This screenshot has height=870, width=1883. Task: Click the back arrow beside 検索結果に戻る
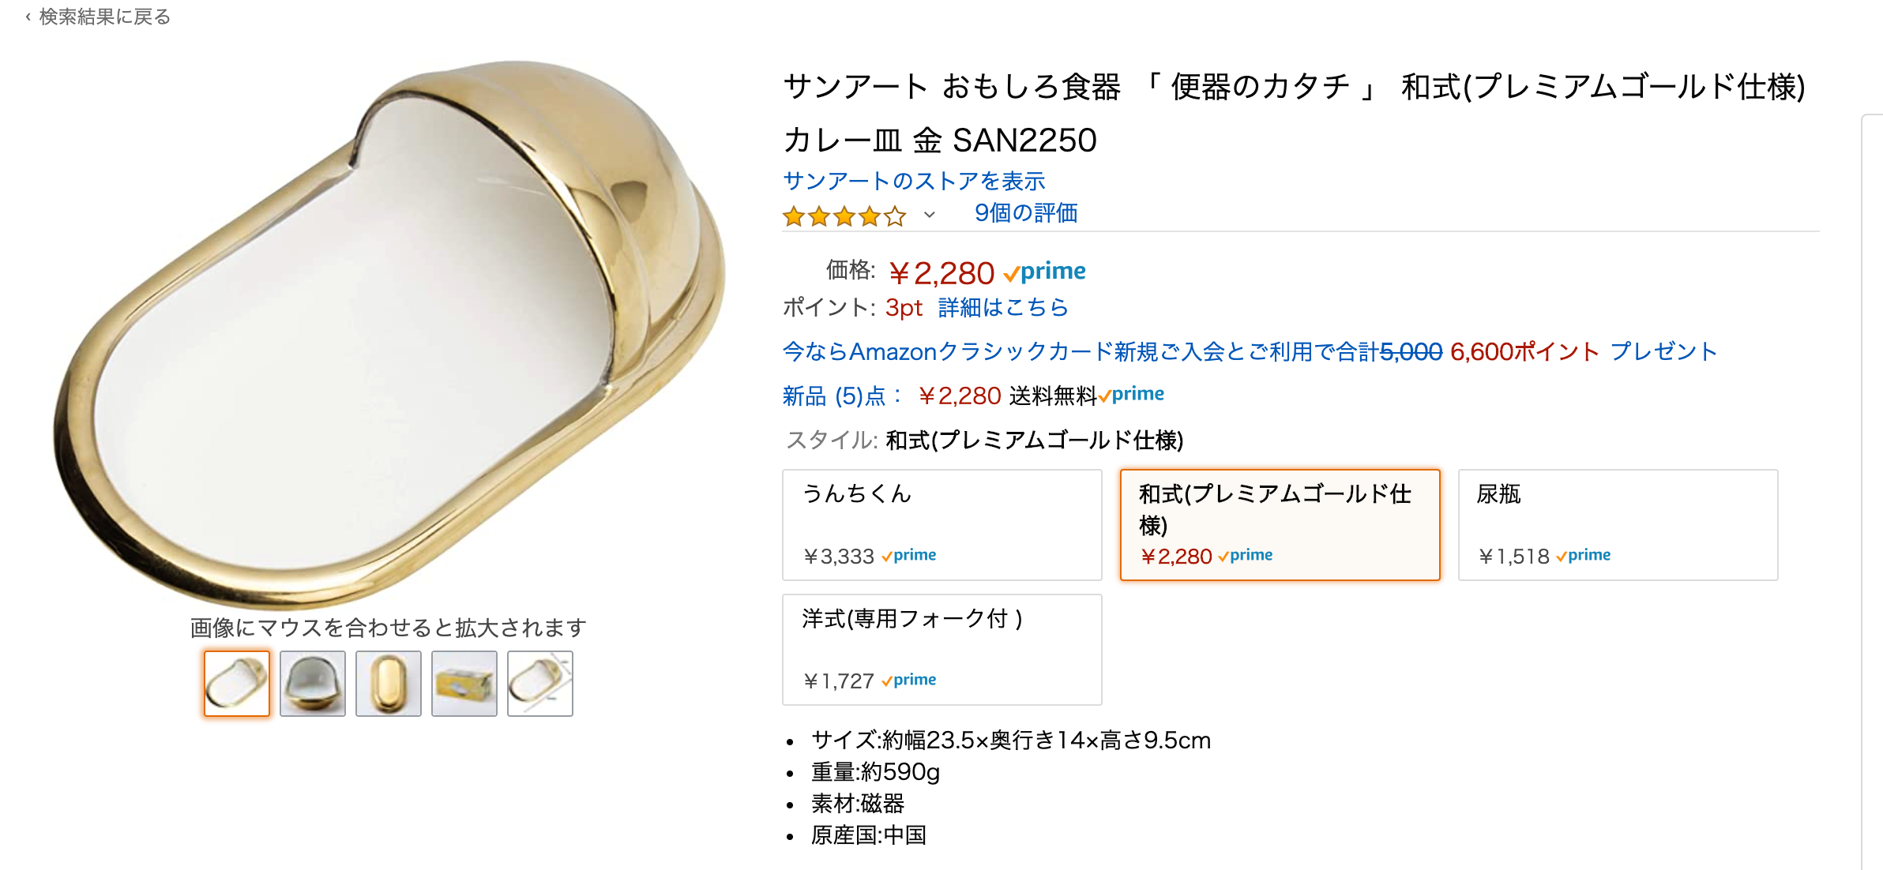point(28,17)
